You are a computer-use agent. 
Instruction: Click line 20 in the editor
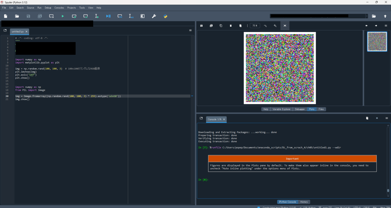tap(103, 96)
